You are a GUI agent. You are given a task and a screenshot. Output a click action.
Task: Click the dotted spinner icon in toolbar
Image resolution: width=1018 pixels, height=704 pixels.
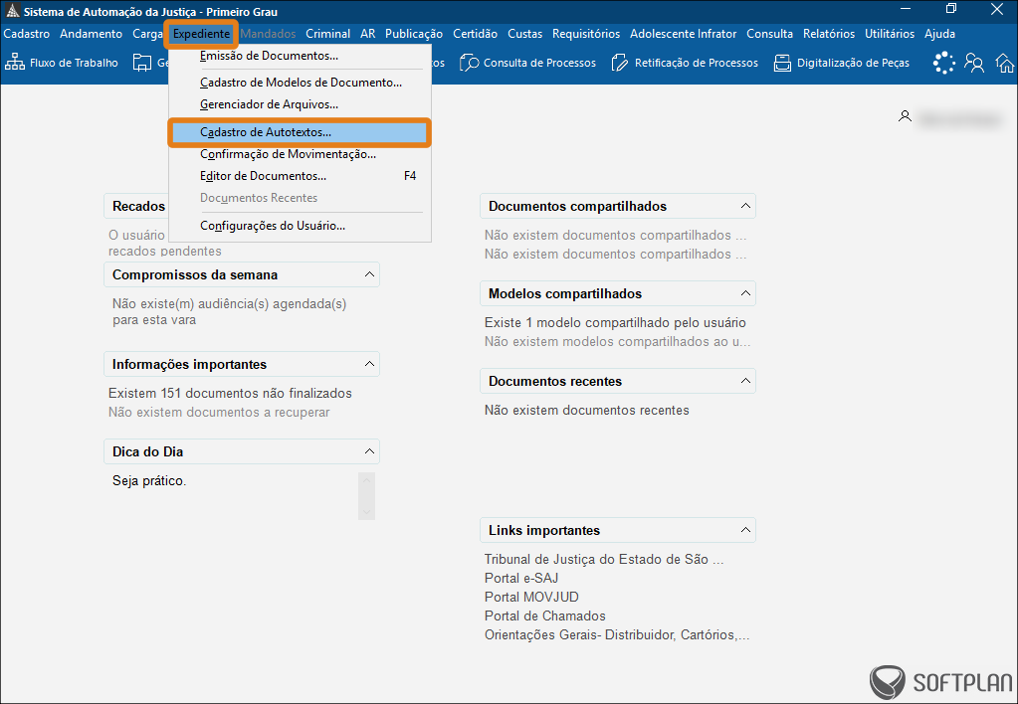(944, 63)
